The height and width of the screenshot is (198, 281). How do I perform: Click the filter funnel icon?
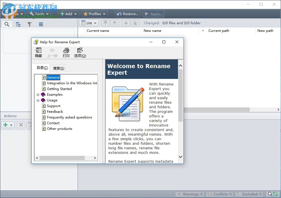(29, 24)
